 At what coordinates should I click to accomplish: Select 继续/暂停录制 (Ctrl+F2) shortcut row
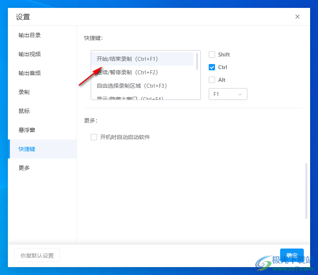click(x=142, y=72)
